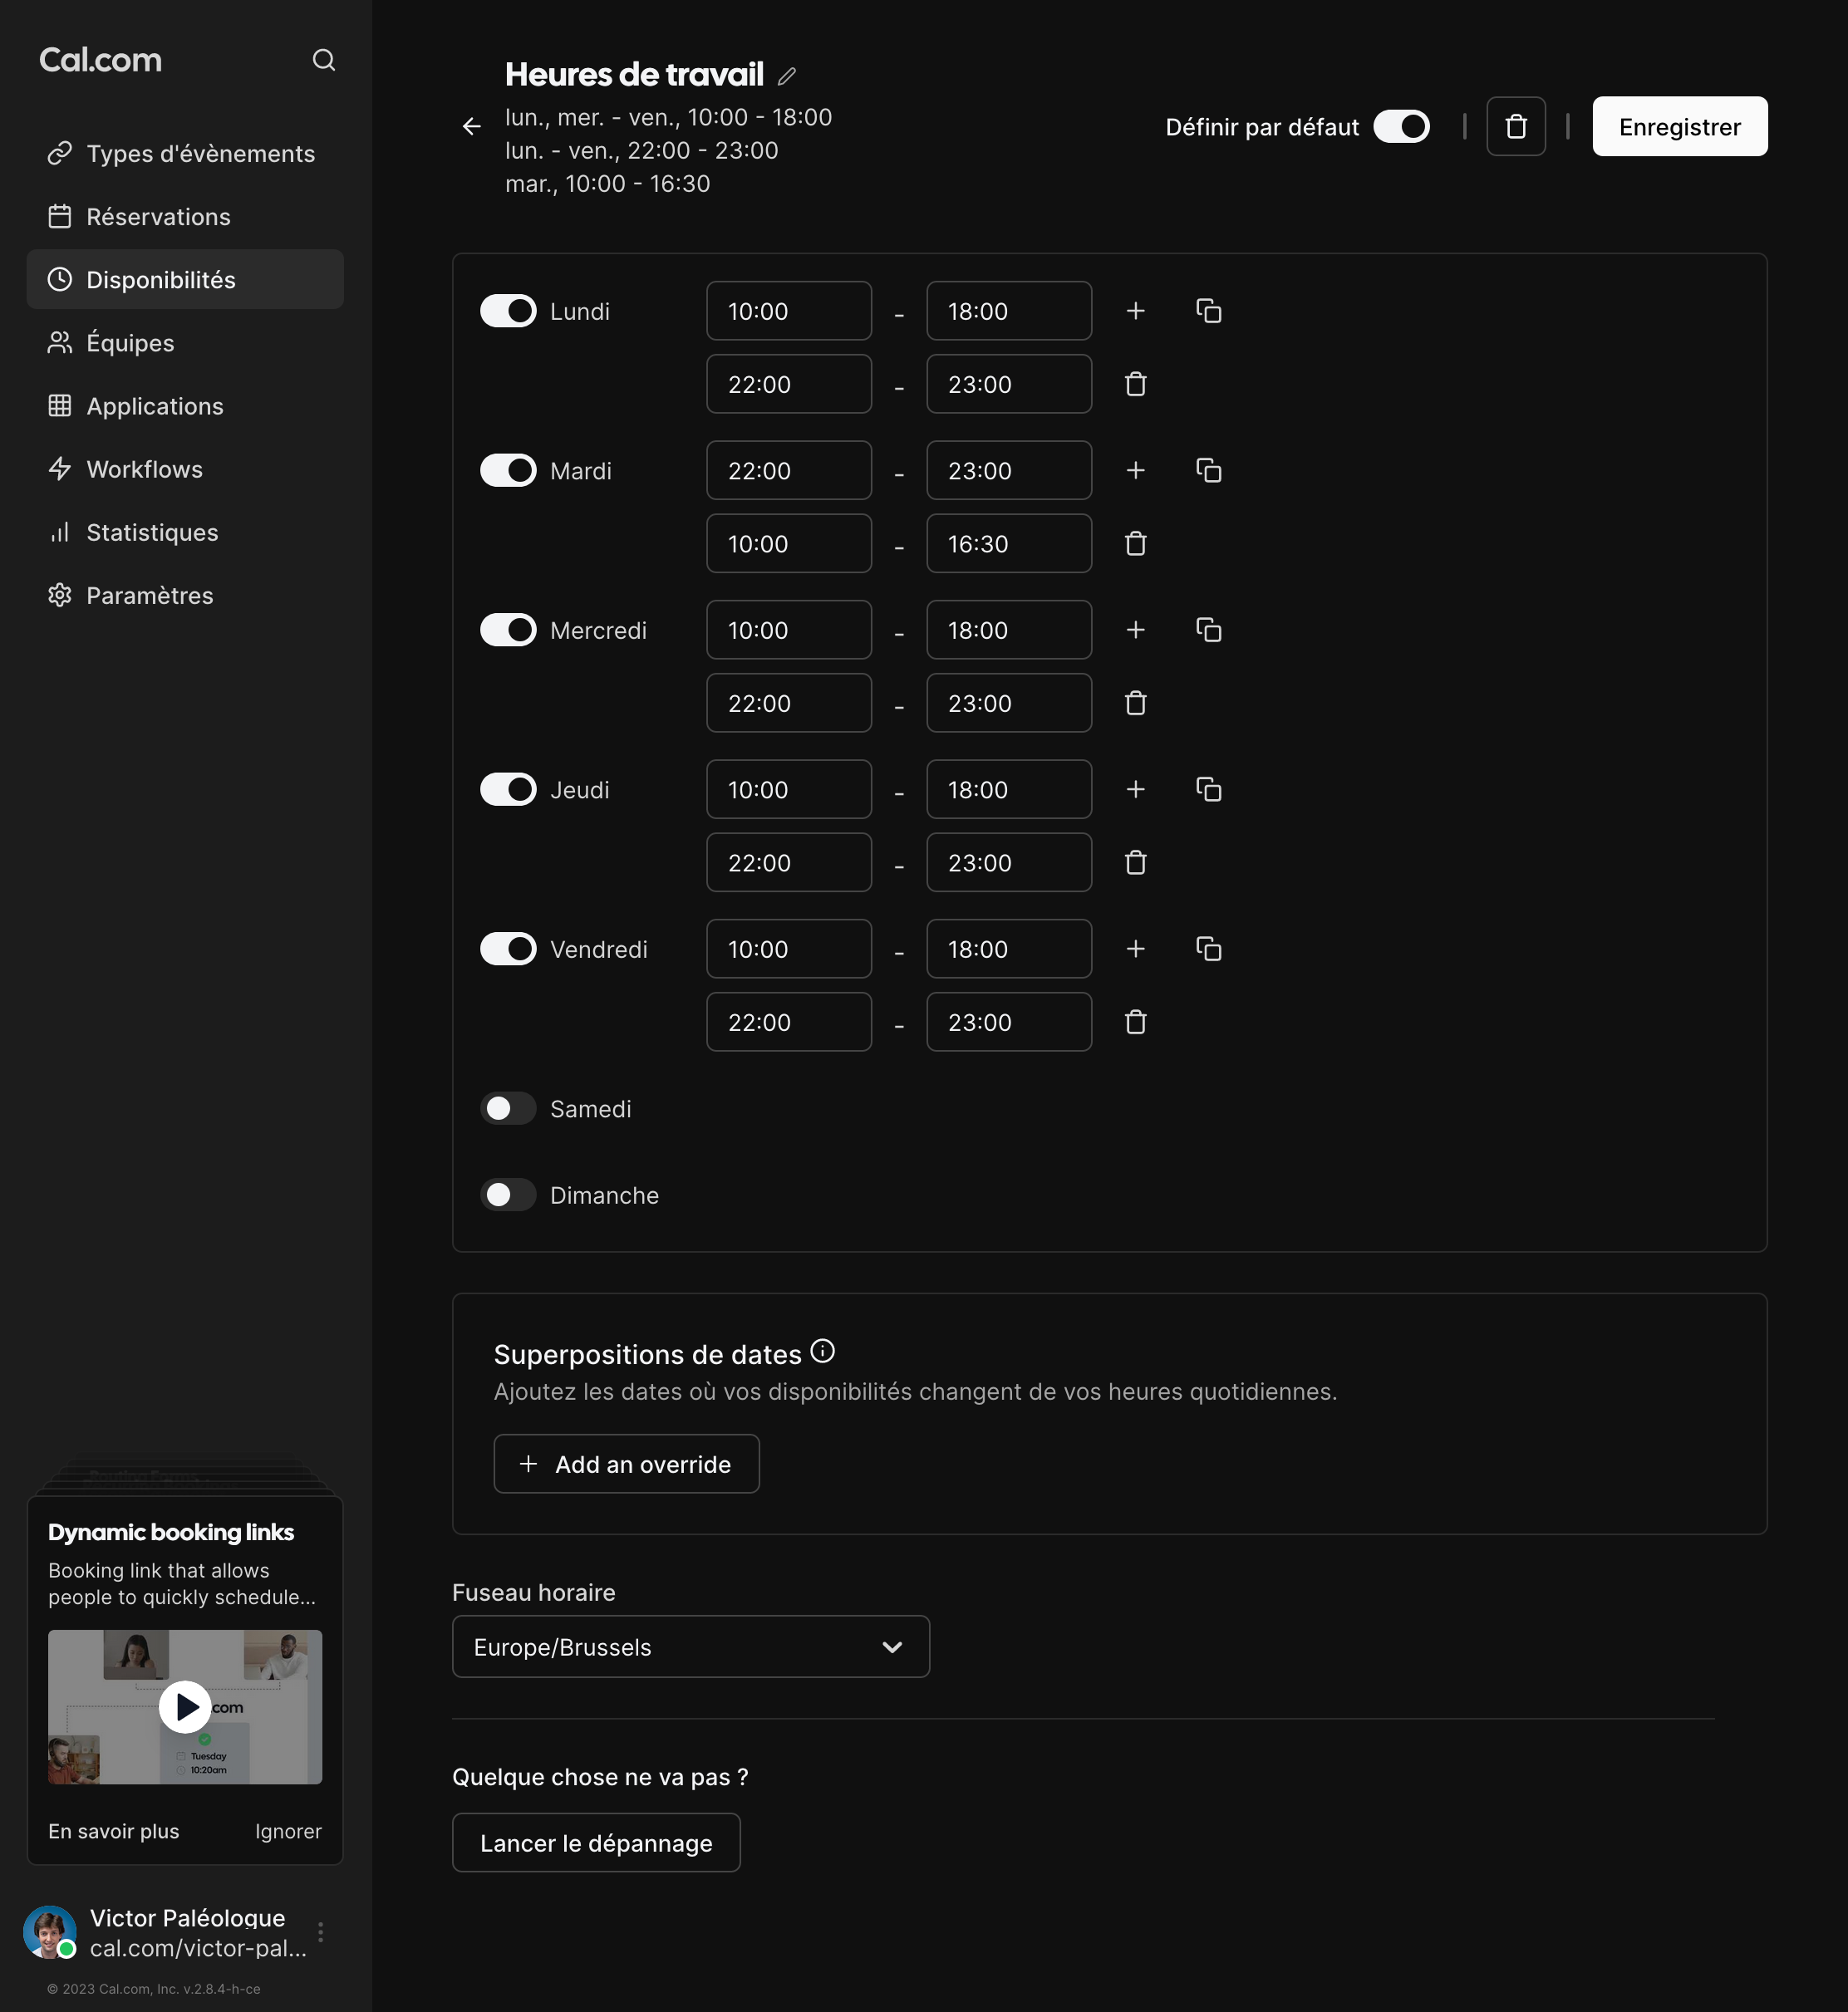1848x2012 pixels.
Task: Enable availability on Samedi
Action: click(508, 1107)
